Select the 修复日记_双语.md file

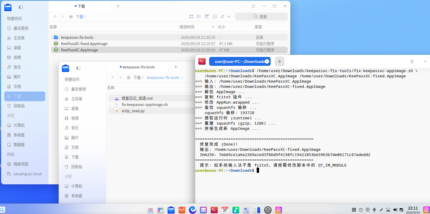(x=152, y=98)
